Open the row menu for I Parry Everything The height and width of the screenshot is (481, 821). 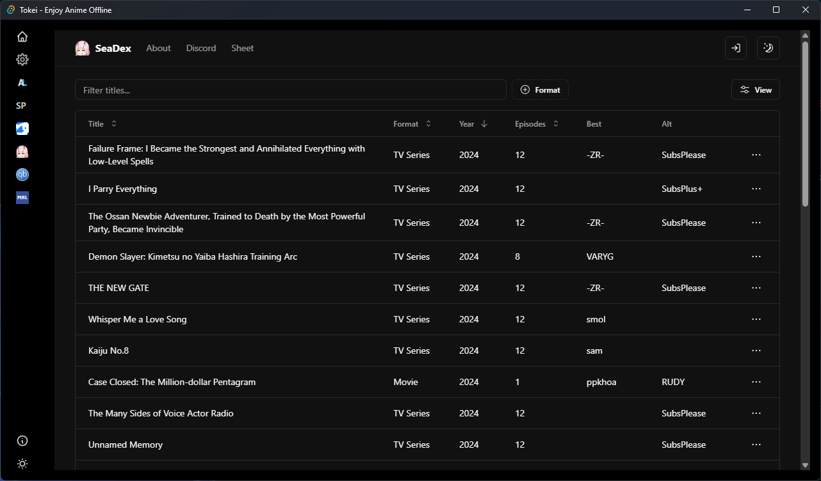click(x=756, y=189)
